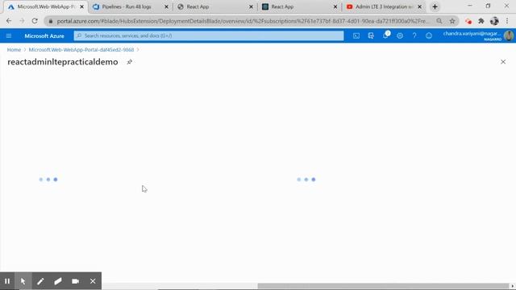Open Azure portal settings gear
Screen dimensions: 516x290
pyautogui.click(x=400, y=35)
